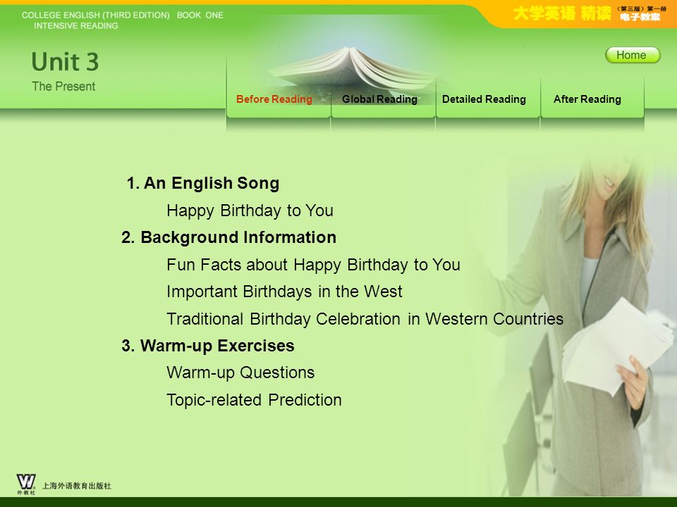This screenshot has height=507, width=677.
Task: Click the 'COLLEGE ENGLISH (THIRD EDITION) BOOK ONE' header
Action: 123,15
